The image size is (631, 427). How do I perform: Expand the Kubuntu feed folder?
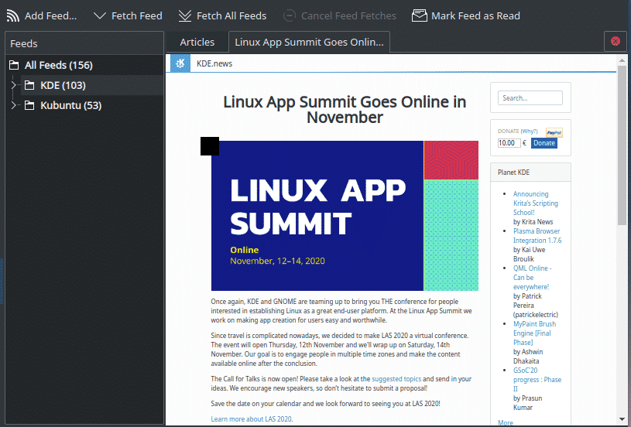[13, 105]
